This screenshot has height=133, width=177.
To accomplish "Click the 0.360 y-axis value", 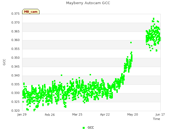I will click(15, 40).
